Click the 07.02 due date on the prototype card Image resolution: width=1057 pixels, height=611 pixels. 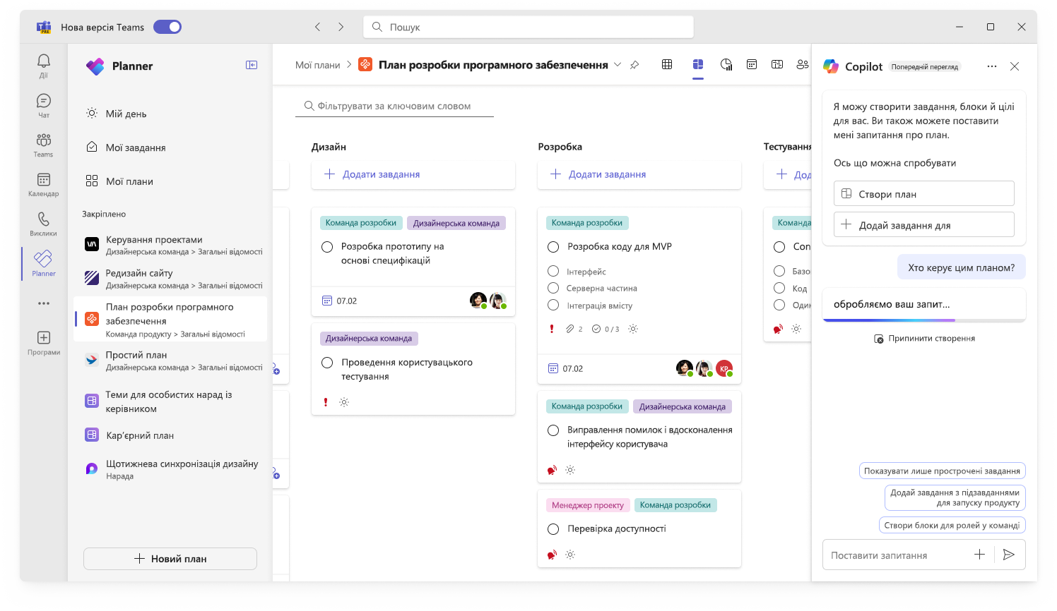click(340, 301)
